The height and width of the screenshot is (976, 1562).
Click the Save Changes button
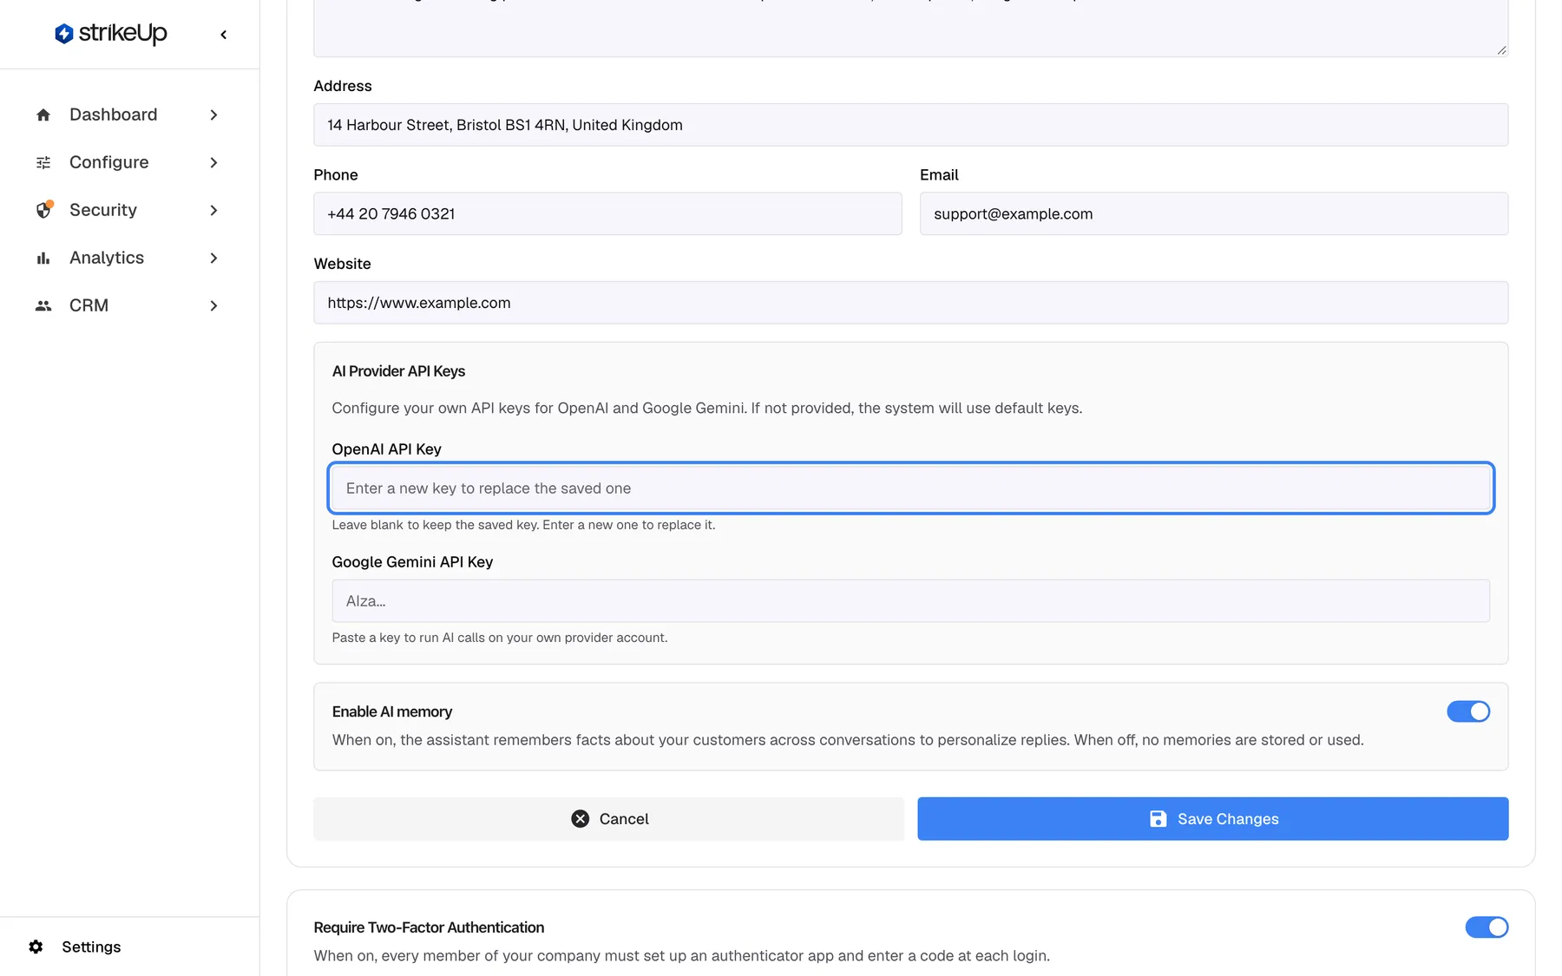(x=1212, y=819)
